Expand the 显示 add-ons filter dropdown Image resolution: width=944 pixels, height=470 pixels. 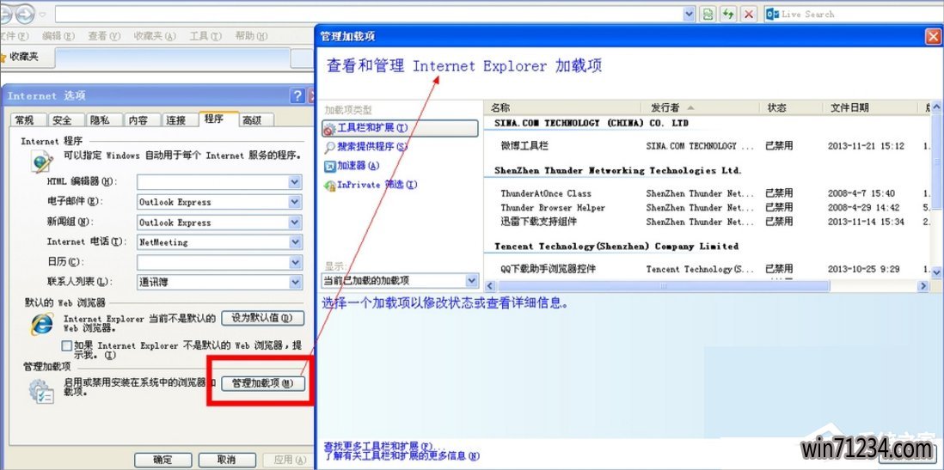(x=471, y=281)
